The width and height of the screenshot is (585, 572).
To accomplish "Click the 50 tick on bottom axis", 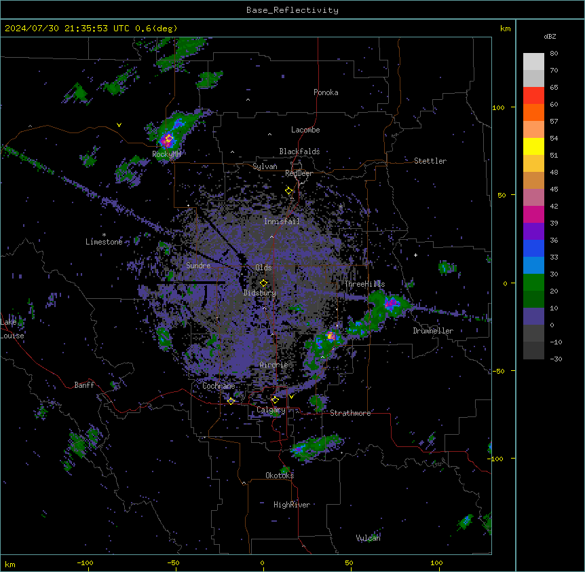I will (x=350, y=562).
